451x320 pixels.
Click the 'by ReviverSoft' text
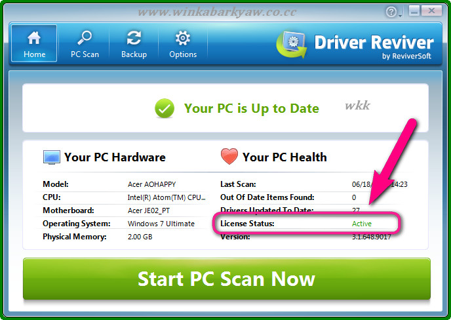406,56
